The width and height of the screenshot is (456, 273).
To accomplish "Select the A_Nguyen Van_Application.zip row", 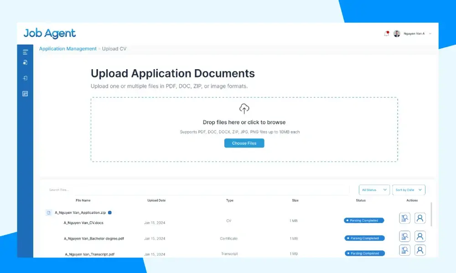I will tap(80, 212).
